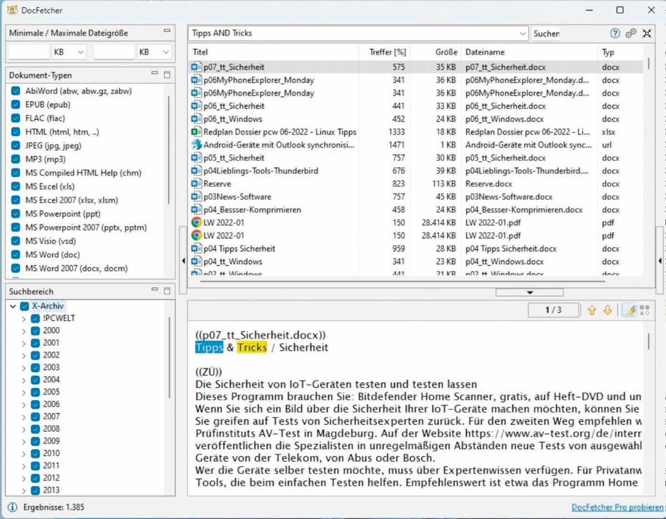Screen dimensions: 666x519
Task: Jump to previous match with up arrow
Action: click(592, 310)
